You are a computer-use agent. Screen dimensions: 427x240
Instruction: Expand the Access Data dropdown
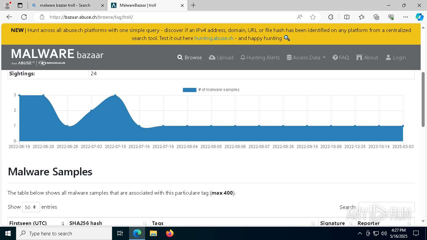tap(306, 57)
